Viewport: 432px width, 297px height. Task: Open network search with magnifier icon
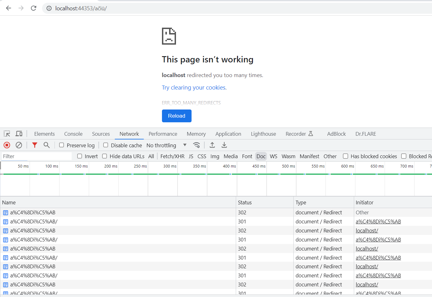click(x=46, y=145)
